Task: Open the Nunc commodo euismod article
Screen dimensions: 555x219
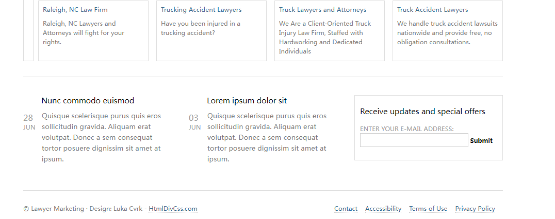Action: click(x=88, y=101)
